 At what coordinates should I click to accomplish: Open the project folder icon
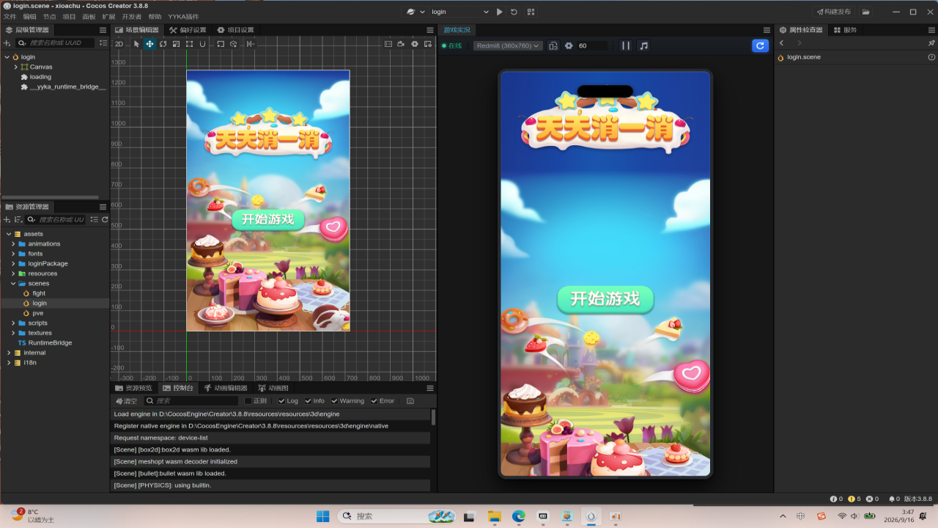pyautogui.click(x=865, y=12)
